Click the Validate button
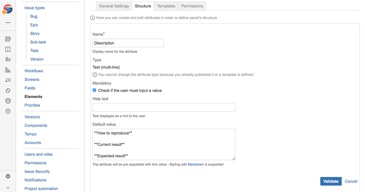This screenshot has height=192, width=365. point(331,181)
